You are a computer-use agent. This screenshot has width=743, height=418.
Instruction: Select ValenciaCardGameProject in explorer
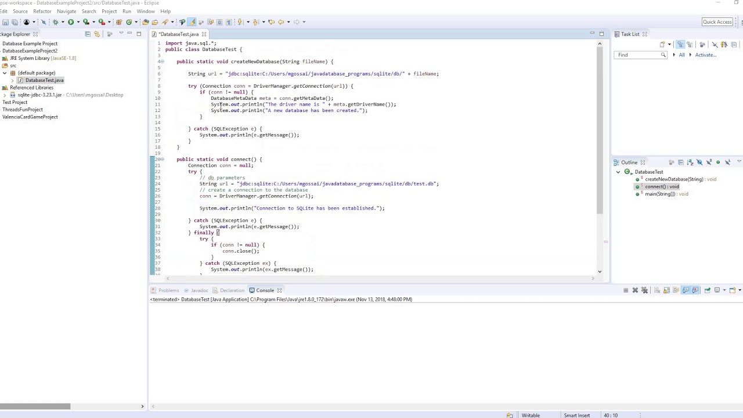30,117
